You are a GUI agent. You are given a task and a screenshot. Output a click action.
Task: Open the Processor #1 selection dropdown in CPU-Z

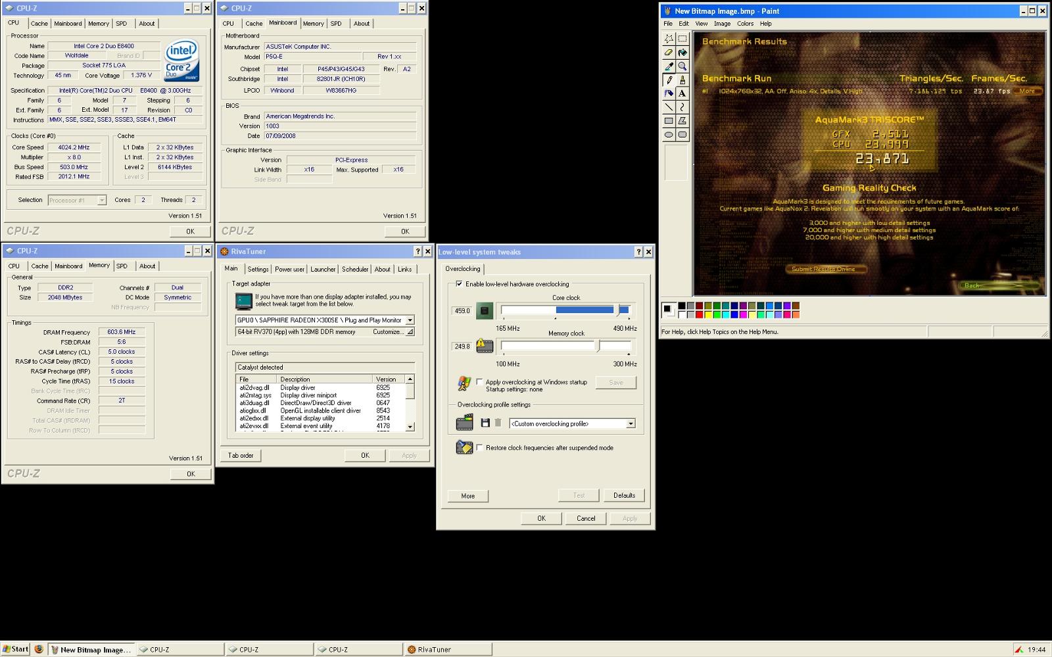102,200
